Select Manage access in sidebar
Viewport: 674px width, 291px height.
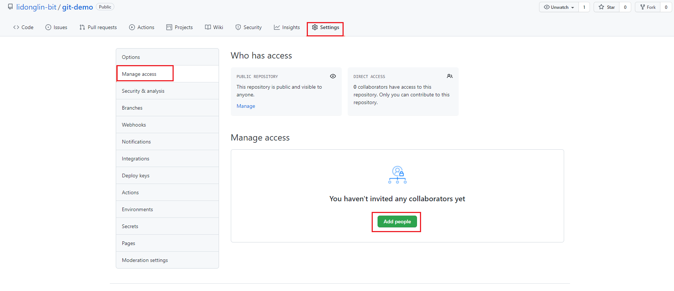(x=167, y=74)
